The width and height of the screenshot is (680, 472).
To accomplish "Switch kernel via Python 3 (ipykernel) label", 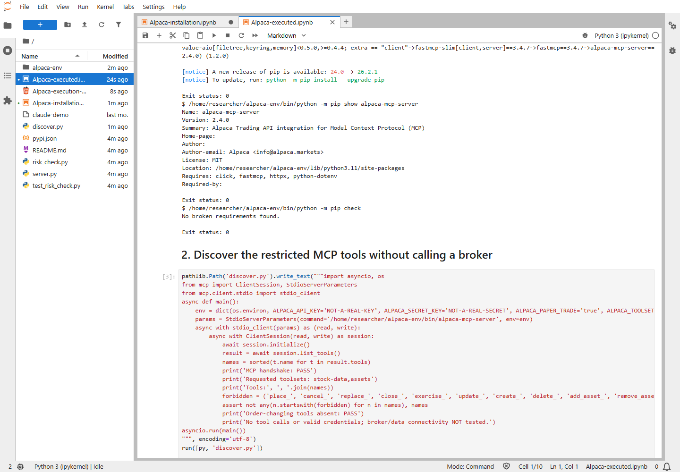I will [x=621, y=35].
